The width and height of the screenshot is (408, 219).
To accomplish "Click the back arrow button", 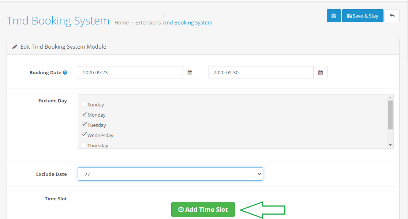I will (x=392, y=16).
